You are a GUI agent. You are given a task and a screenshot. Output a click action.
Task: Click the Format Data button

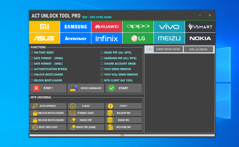click(86, 113)
